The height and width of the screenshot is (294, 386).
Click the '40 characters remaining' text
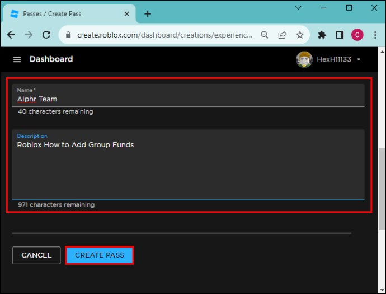(55, 111)
